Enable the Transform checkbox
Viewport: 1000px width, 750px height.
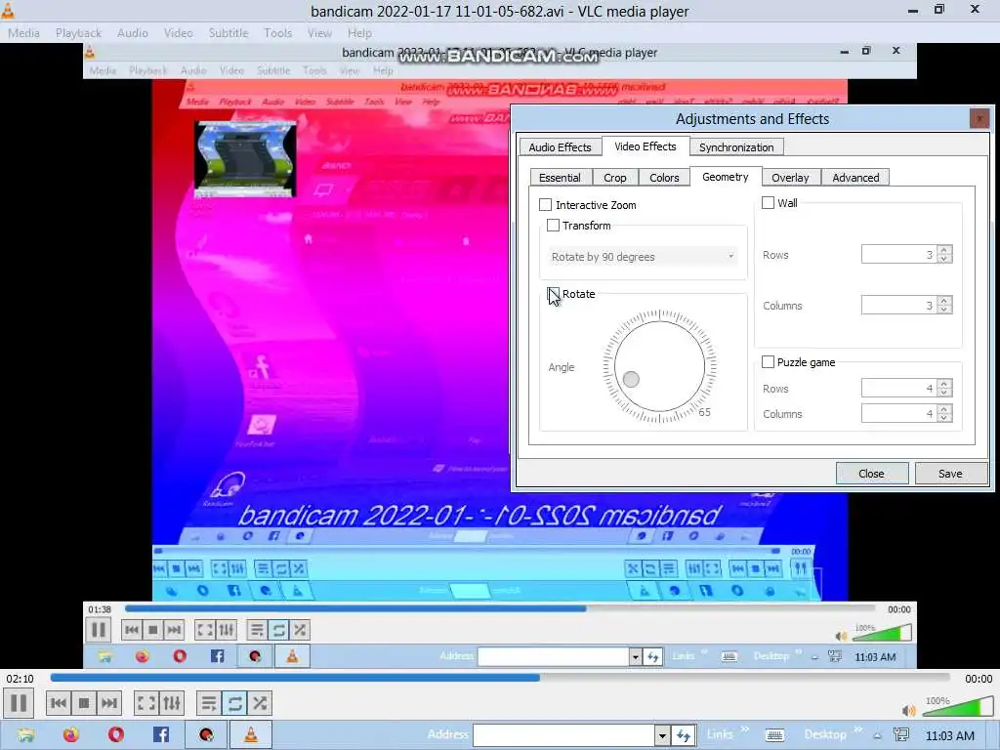[553, 226]
